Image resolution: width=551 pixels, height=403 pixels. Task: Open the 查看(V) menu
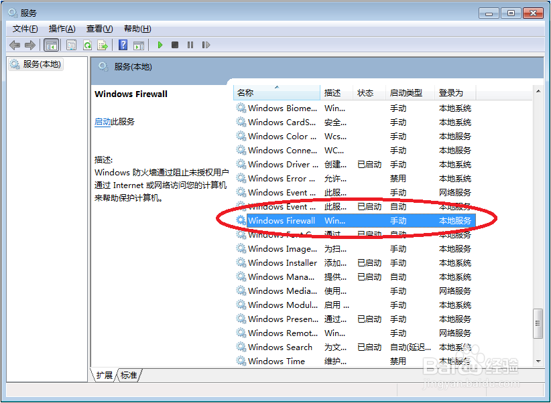pyautogui.click(x=99, y=28)
